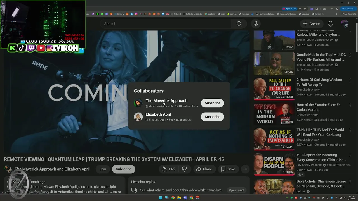
Task: Click 'The Maverick Approach and Elizabeth April' under title
Action: pyautogui.click(x=52, y=169)
